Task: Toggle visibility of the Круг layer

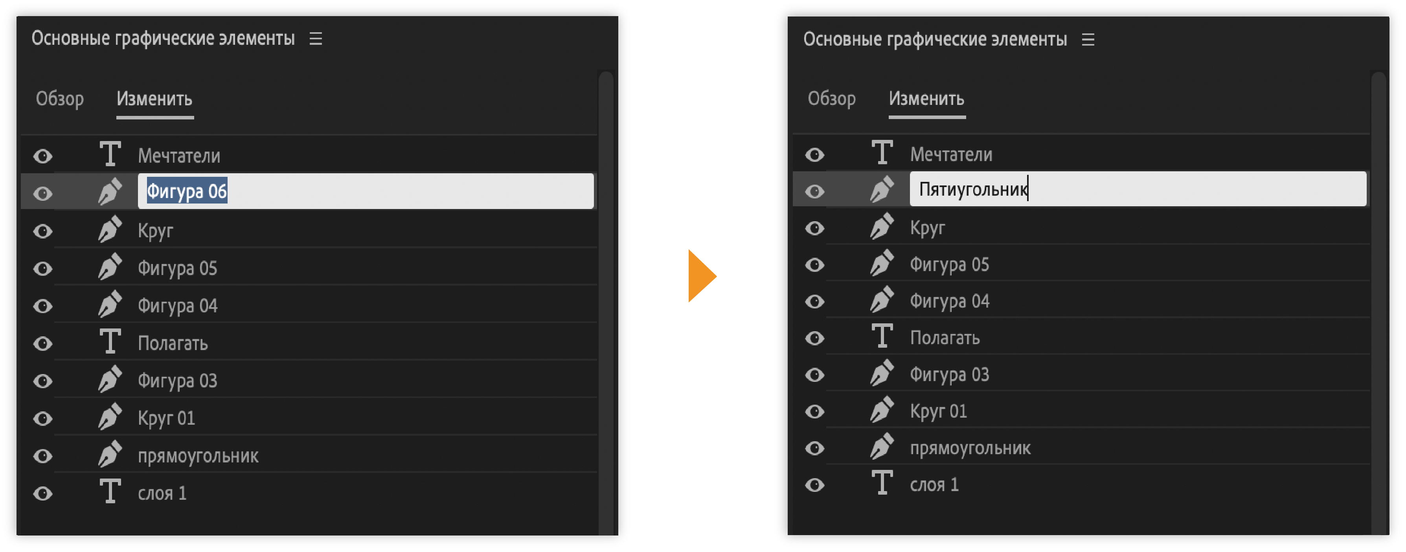Action: point(42,230)
